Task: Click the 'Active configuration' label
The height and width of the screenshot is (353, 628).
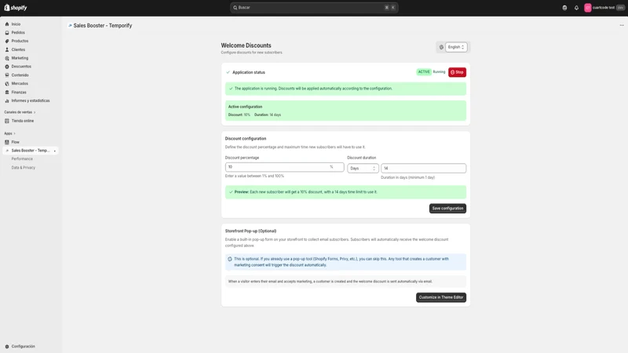Action: [245, 107]
